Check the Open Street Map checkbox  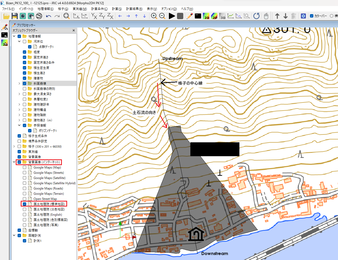coord(24,199)
